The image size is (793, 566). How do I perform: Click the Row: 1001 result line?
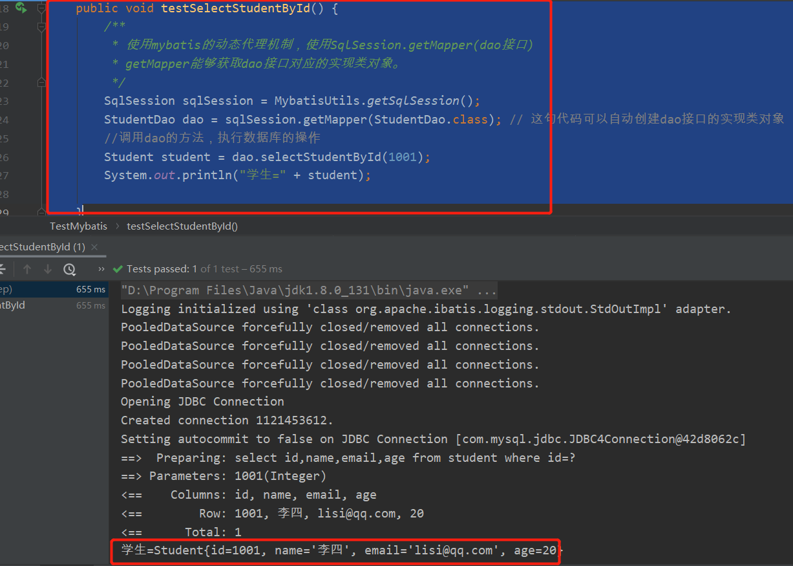(x=272, y=514)
